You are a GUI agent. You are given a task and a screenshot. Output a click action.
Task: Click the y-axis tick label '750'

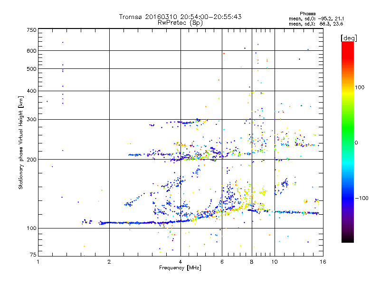[x=31, y=30]
